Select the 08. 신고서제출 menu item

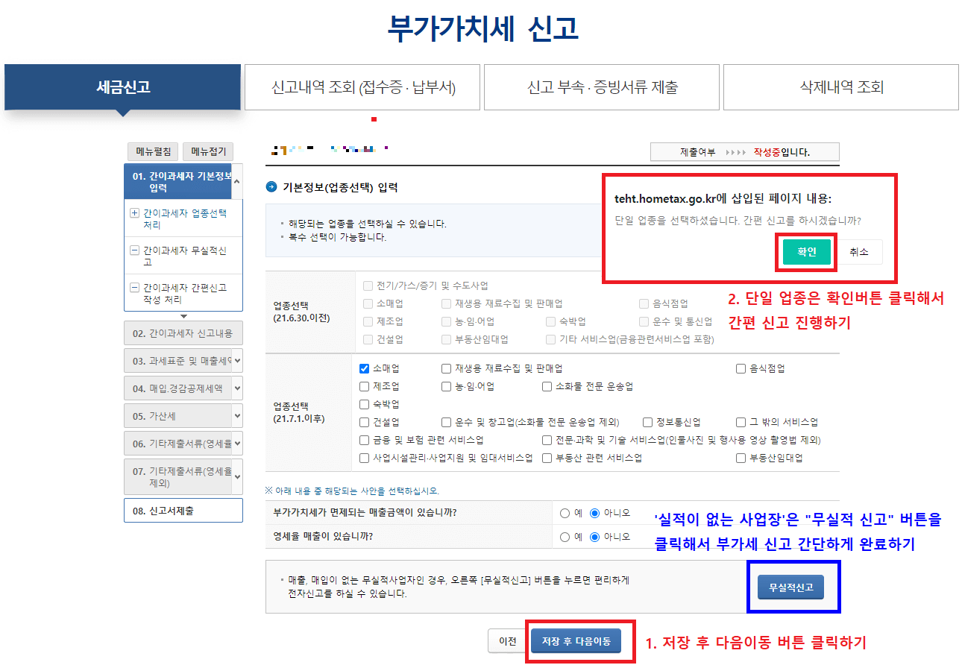pos(183,511)
